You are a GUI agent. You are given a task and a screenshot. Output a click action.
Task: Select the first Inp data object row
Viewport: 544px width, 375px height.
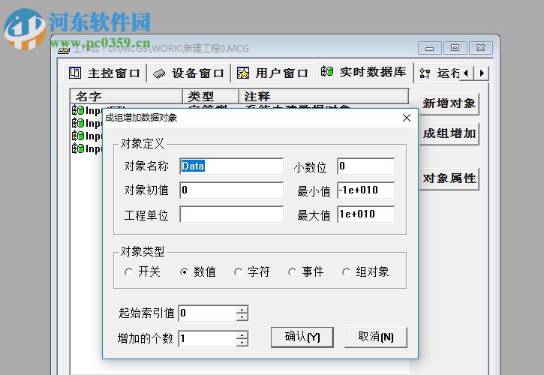pos(87,110)
